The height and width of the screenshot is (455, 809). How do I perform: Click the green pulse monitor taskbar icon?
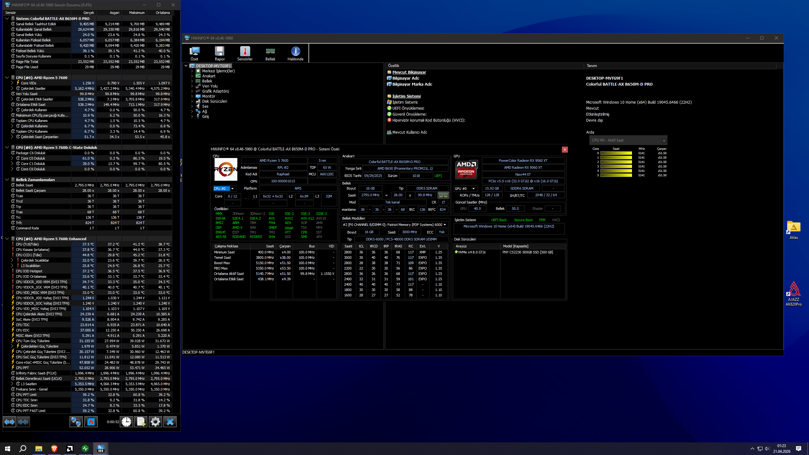tap(85, 448)
